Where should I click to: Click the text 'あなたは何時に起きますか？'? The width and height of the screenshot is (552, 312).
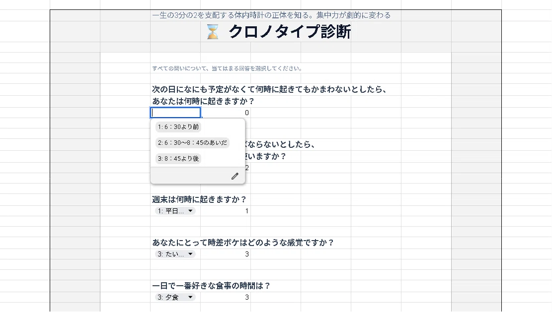203,101
